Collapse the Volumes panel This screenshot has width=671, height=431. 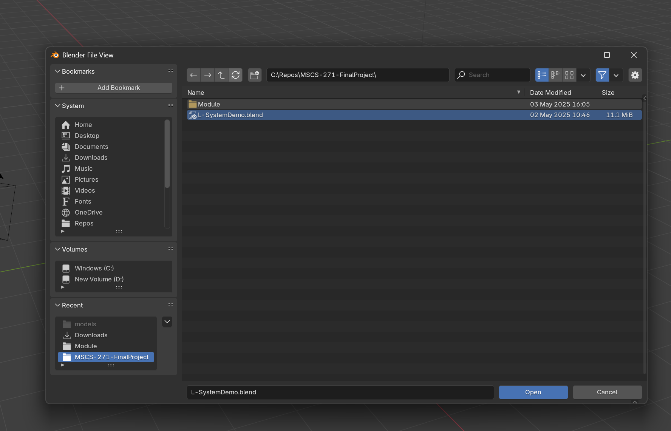coord(58,249)
